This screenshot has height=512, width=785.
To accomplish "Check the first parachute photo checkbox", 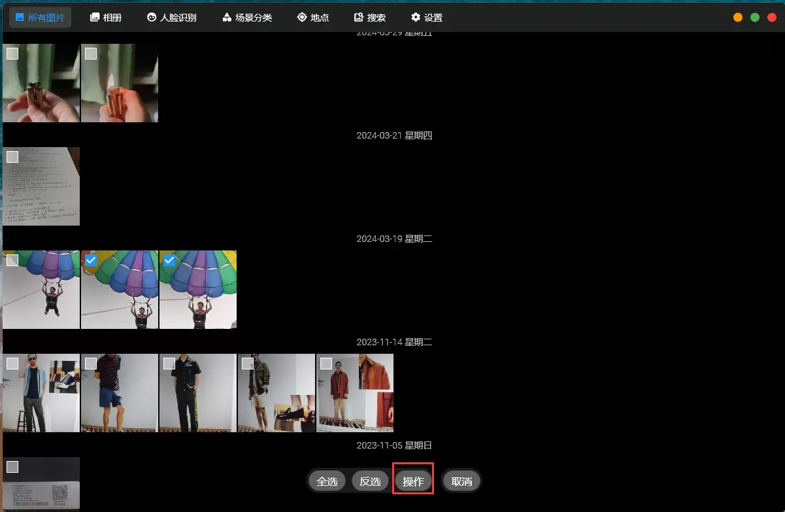I will pos(12,260).
